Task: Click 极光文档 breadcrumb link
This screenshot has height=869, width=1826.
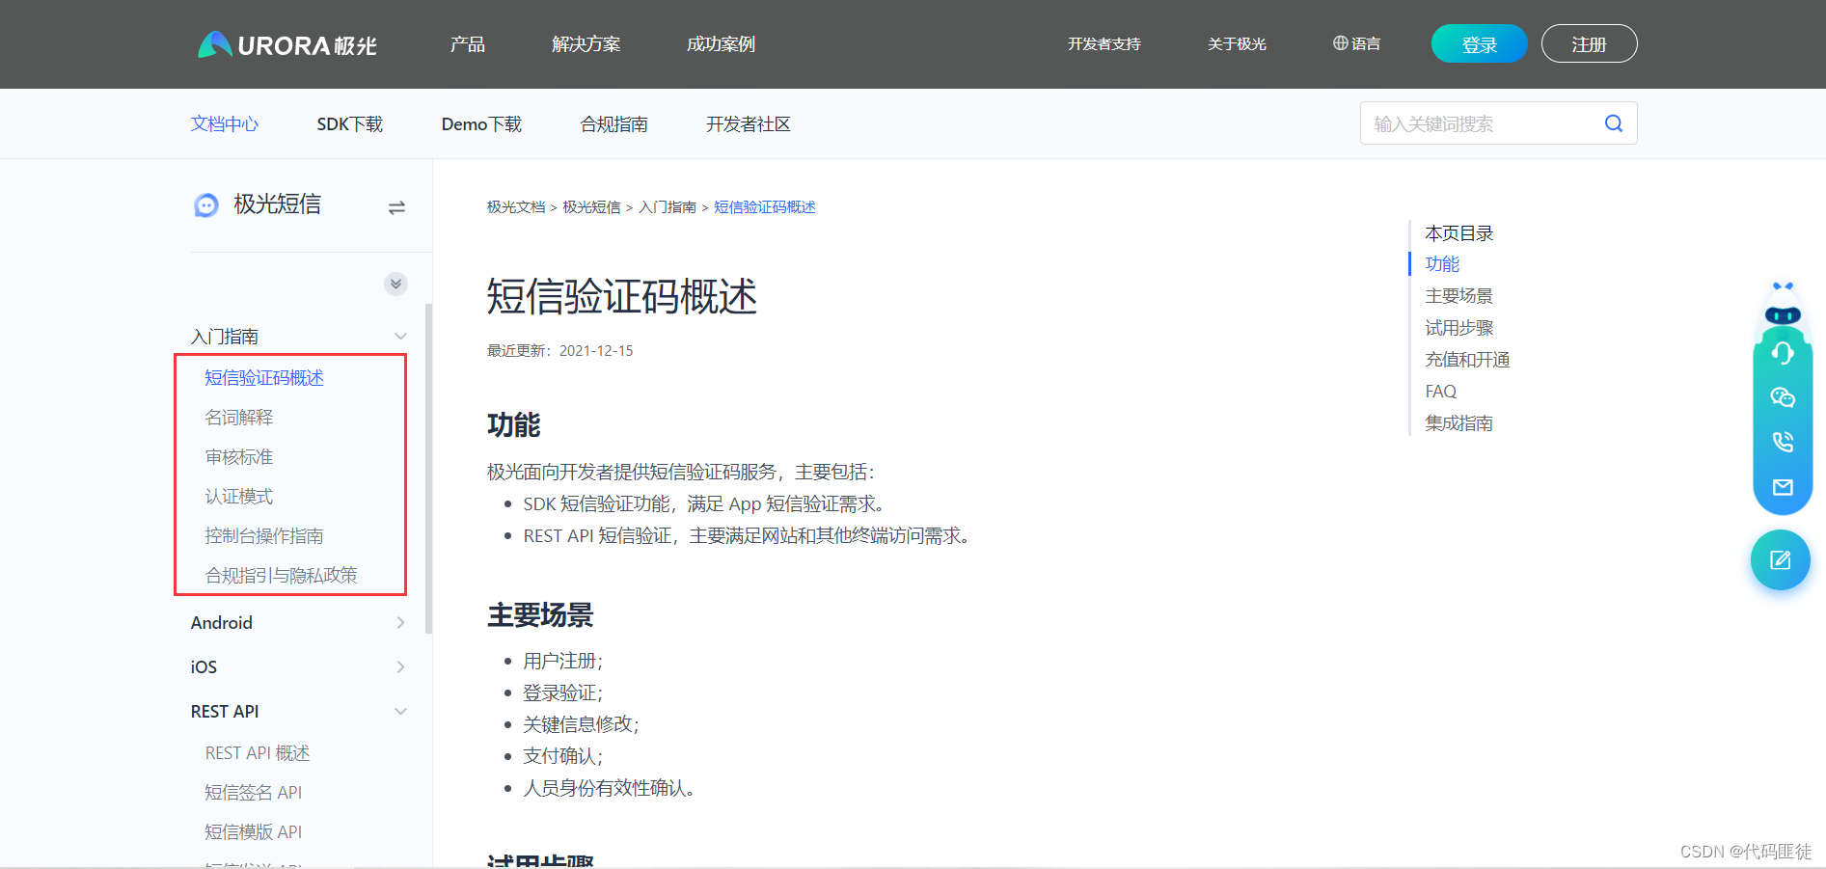Action: point(516,207)
